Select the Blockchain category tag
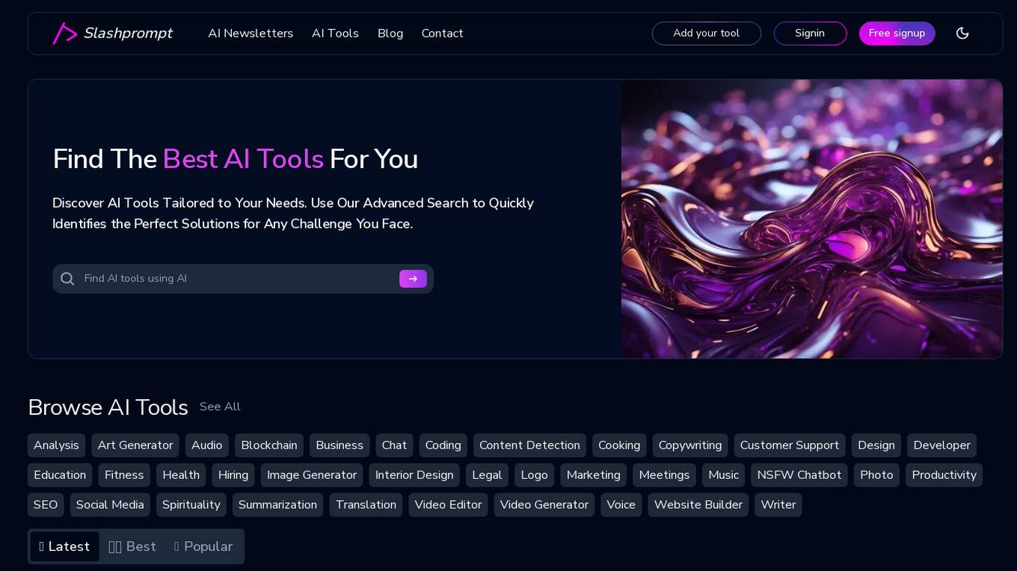 [x=269, y=445]
